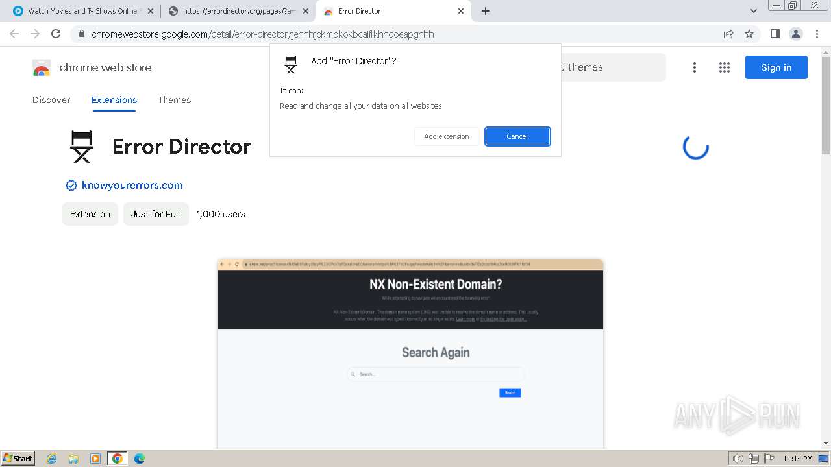The image size is (831, 467).
Task: Open the knowyourerrors.com publisher link
Action: (132, 186)
